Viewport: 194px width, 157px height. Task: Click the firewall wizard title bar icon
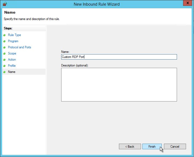click(5, 4)
